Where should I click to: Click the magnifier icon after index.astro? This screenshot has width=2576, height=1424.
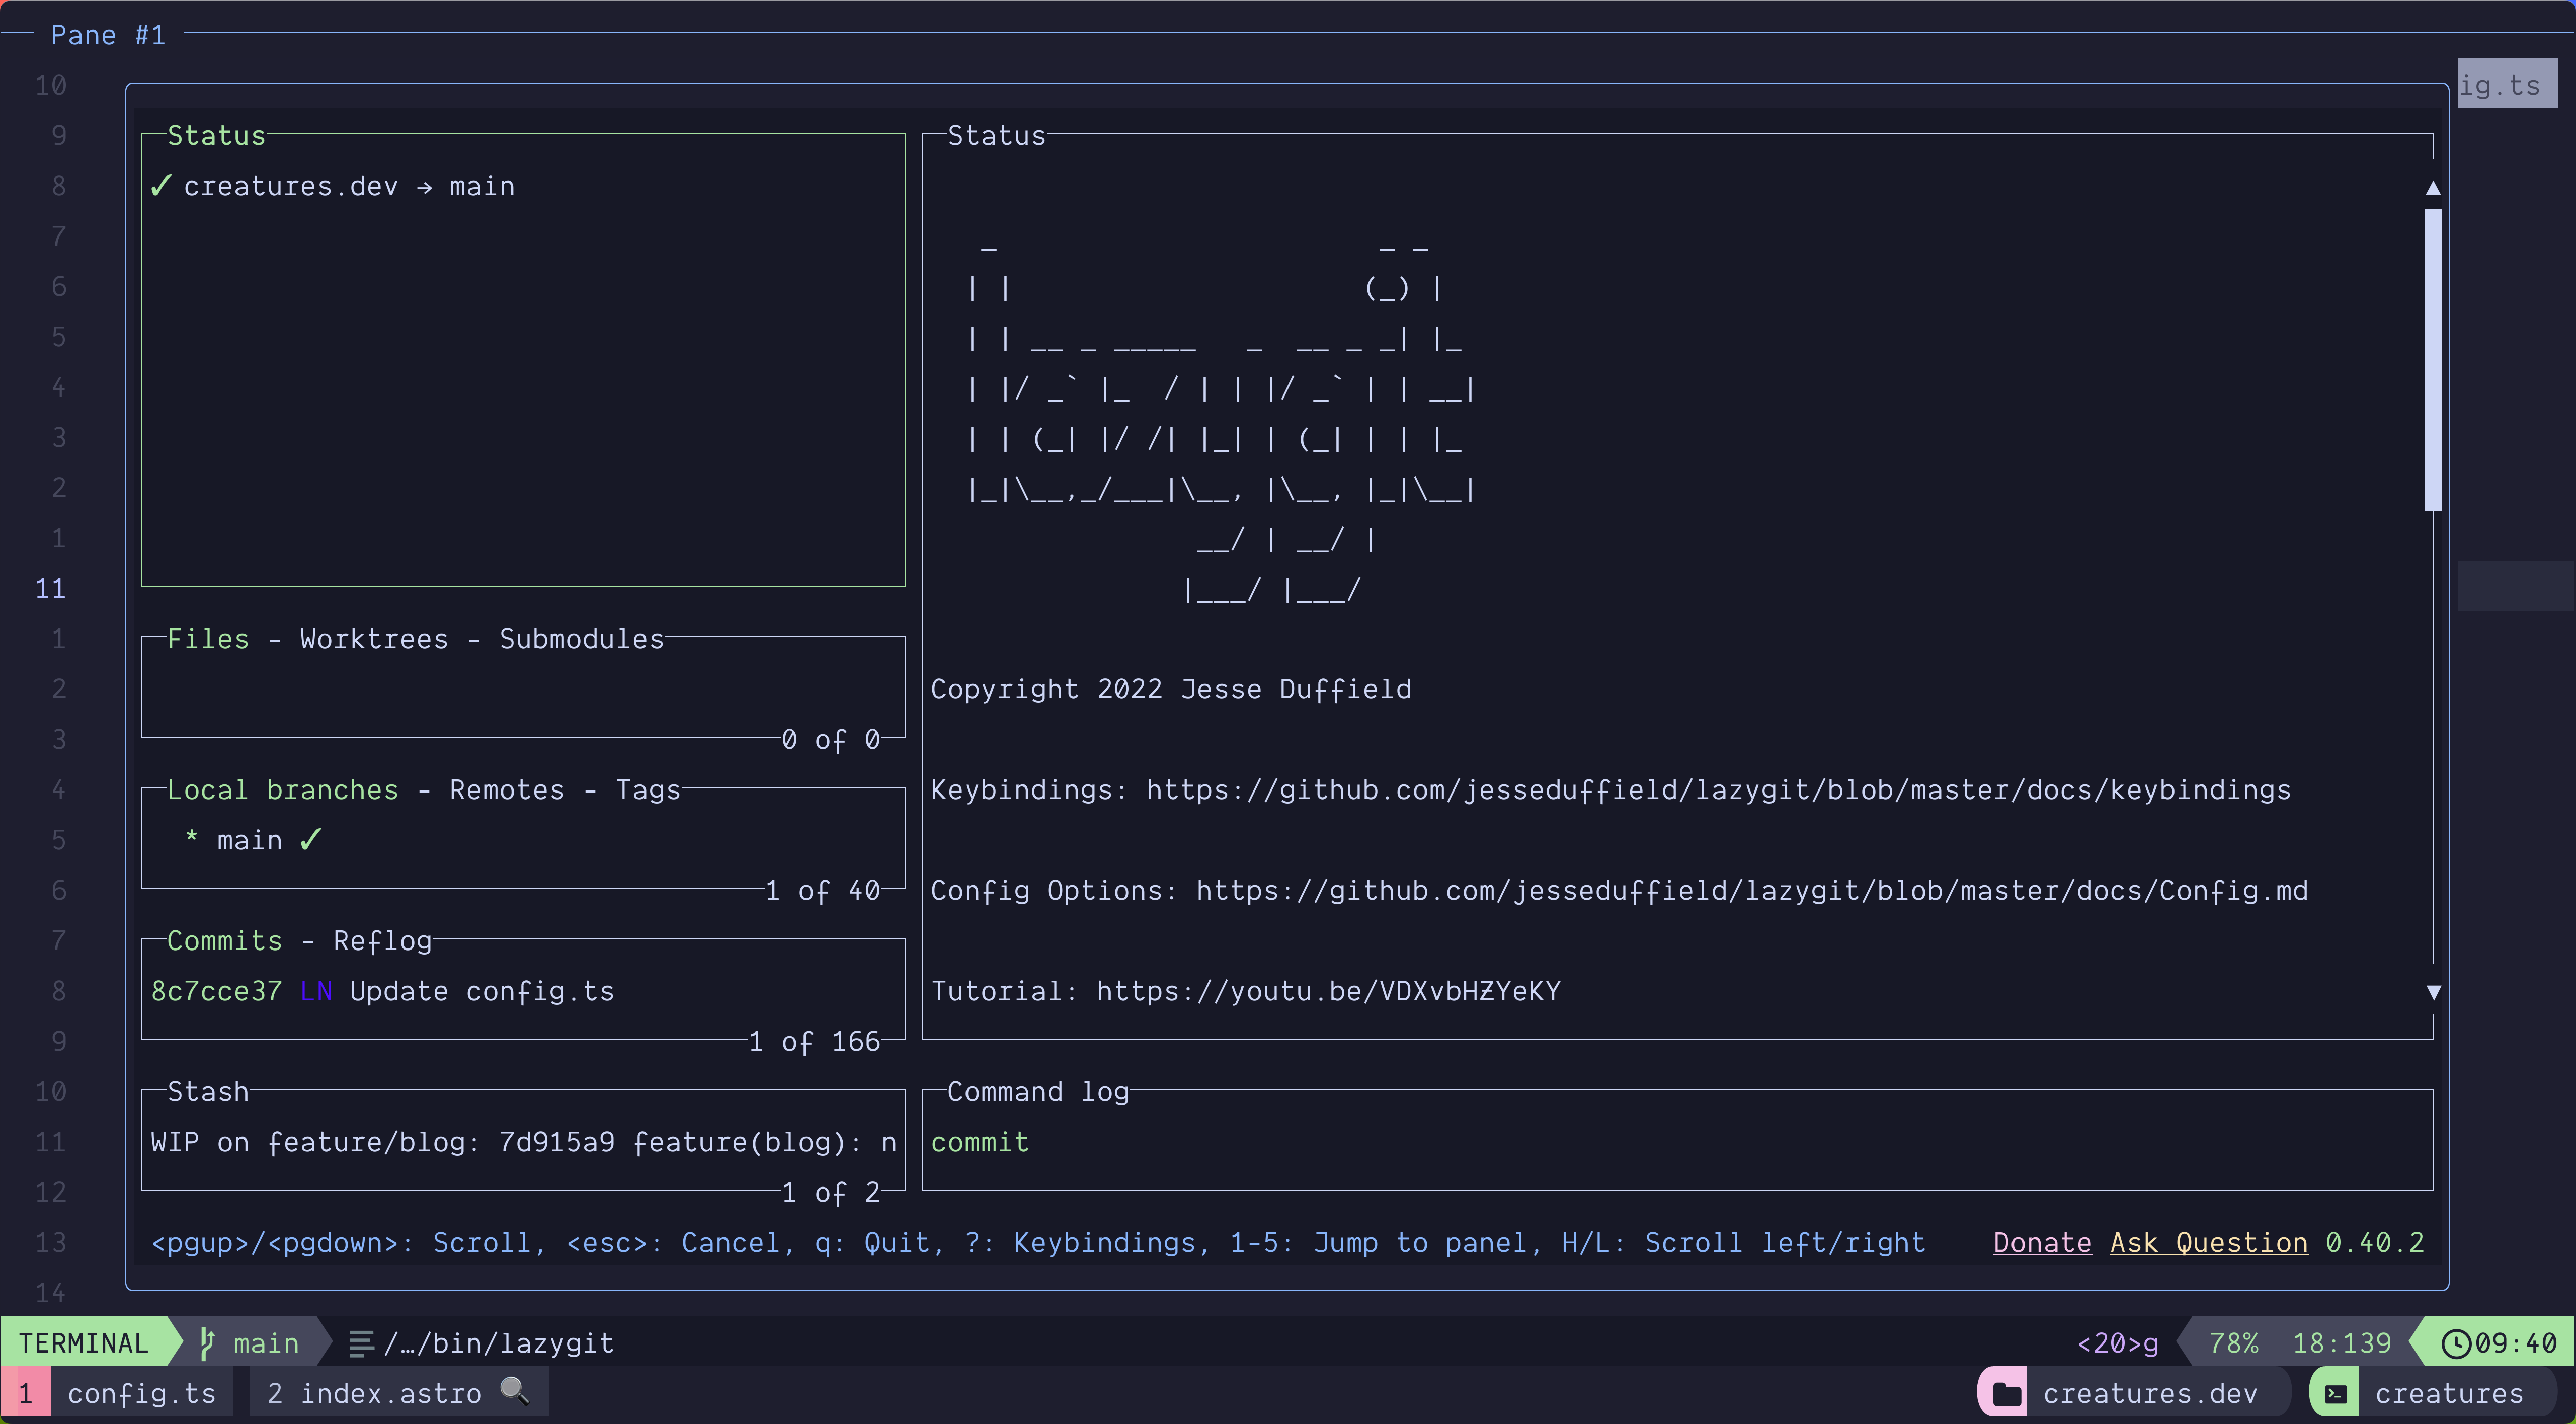coord(515,1391)
